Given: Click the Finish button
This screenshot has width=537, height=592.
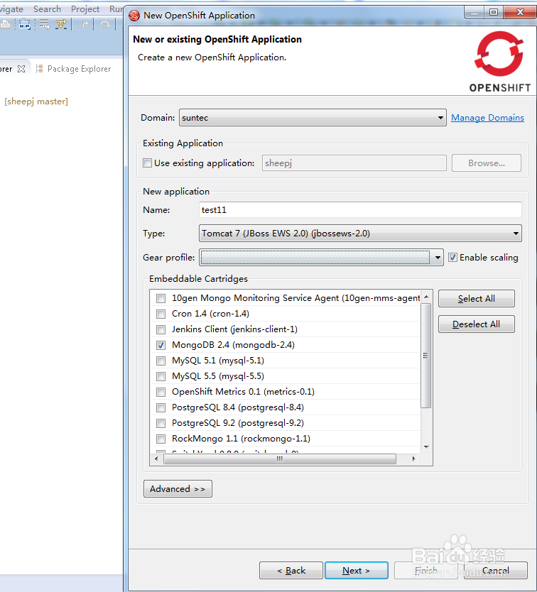Looking at the screenshot, I should tap(426, 571).
